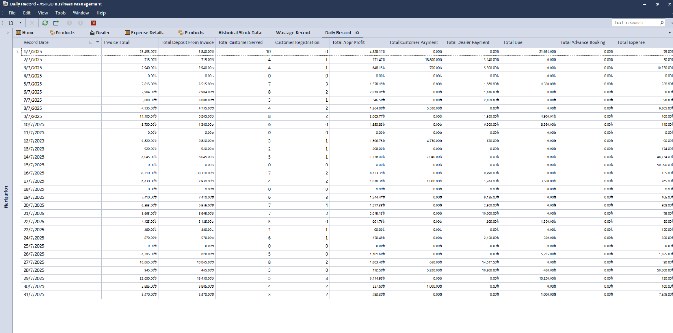Select the 9/7/2025 record date cell

pyautogui.click(x=61, y=116)
